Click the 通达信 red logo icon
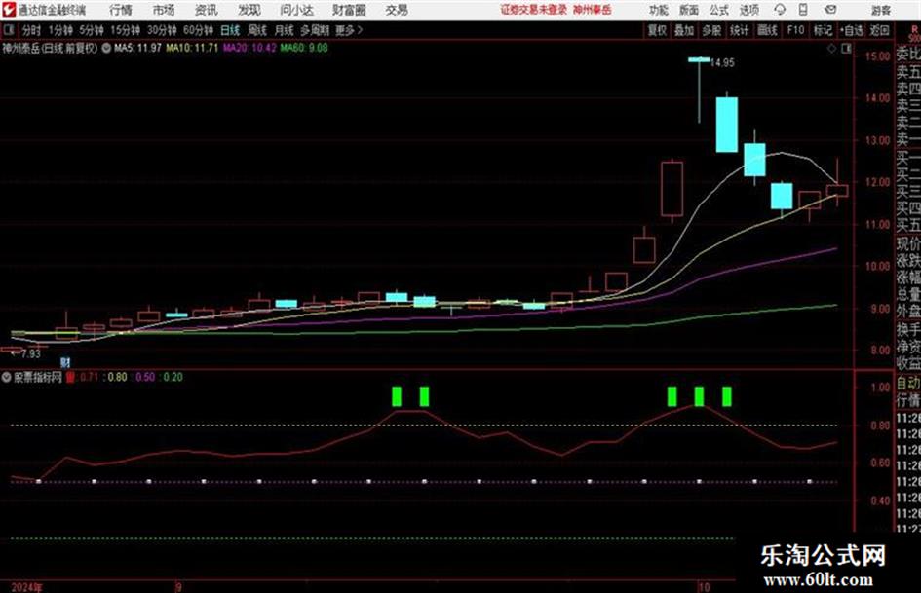 click(8, 10)
